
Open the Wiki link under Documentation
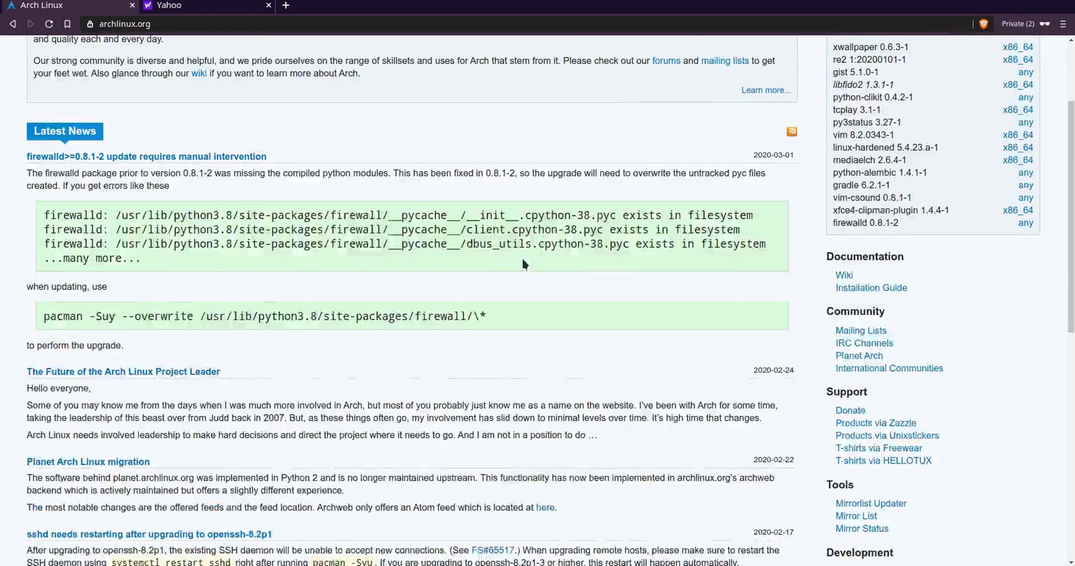point(844,275)
